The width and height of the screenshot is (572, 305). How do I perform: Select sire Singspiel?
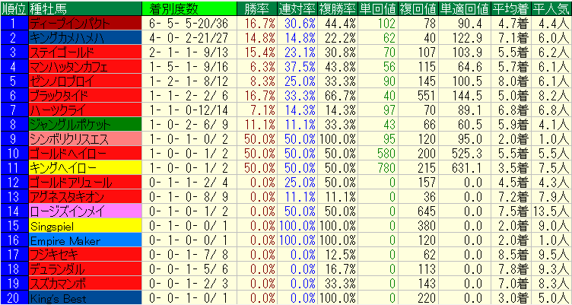[85, 227]
